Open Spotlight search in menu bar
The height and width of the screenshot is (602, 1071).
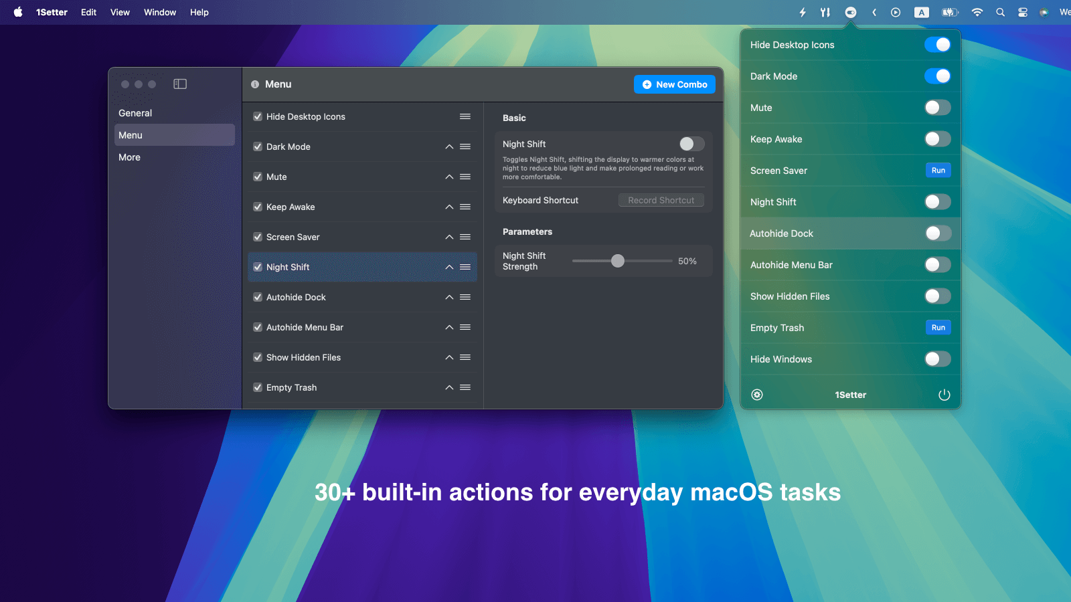coord(1000,12)
